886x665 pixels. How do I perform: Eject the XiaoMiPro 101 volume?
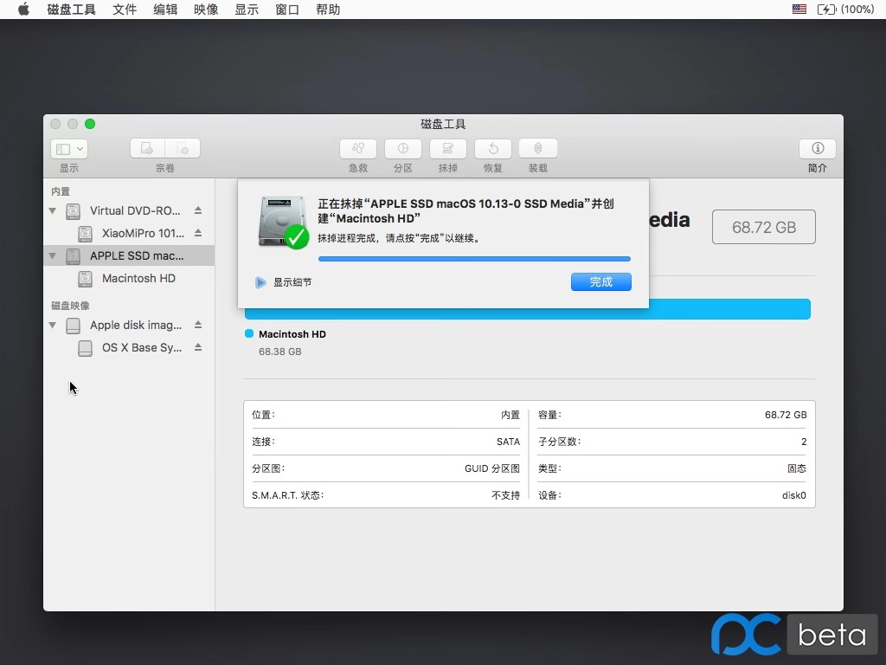click(198, 233)
